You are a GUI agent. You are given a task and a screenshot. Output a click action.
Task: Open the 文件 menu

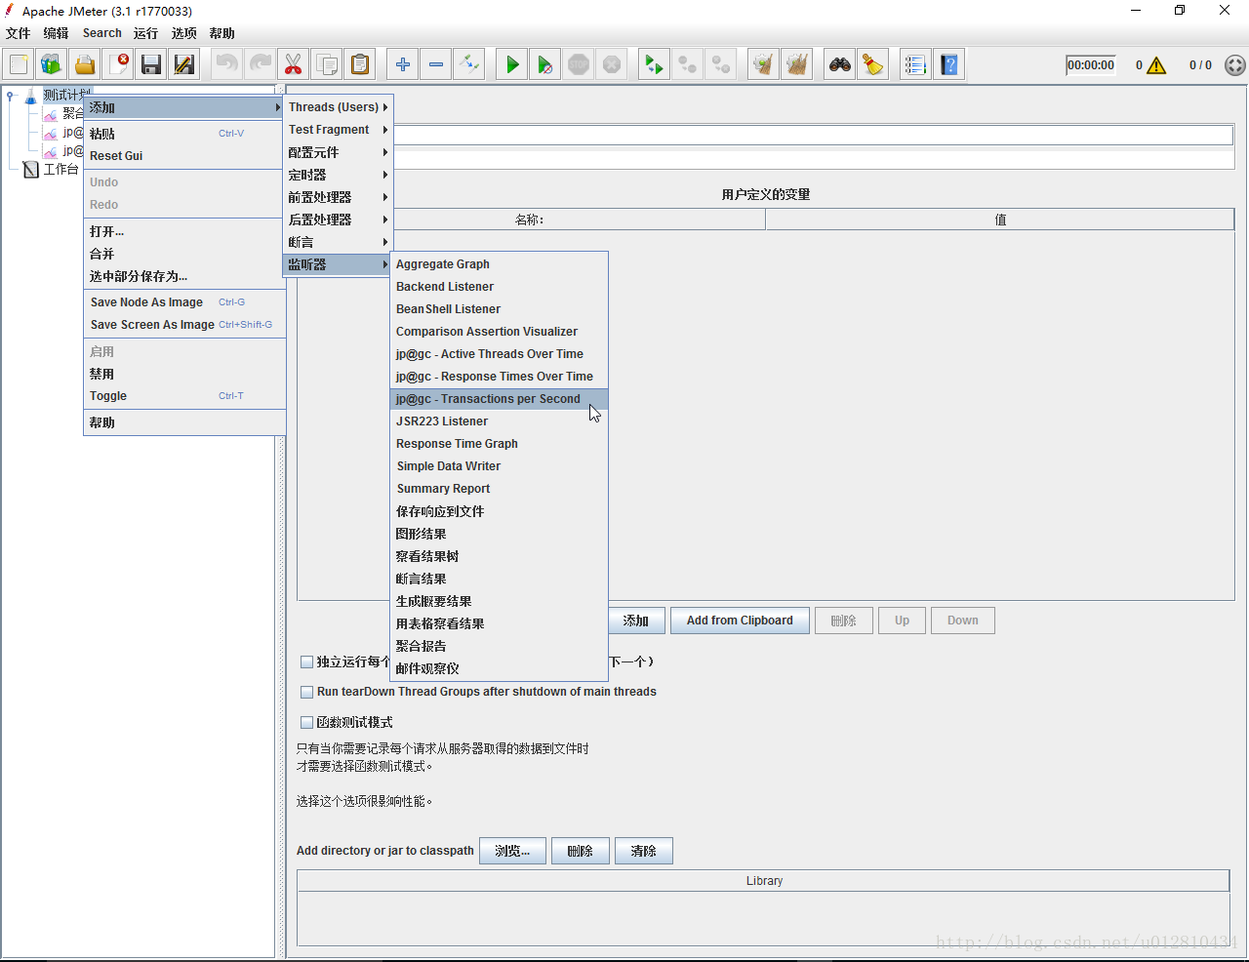tap(19, 33)
